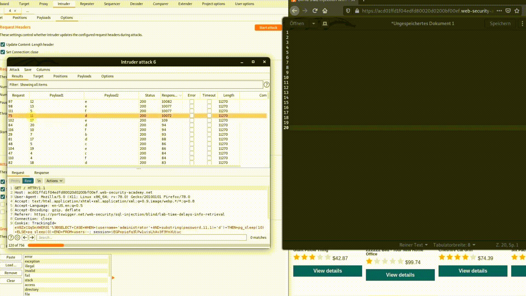This screenshot has width=526, height=296.
Task: Go to the previous search match arrow
Action: (x=25, y=237)
